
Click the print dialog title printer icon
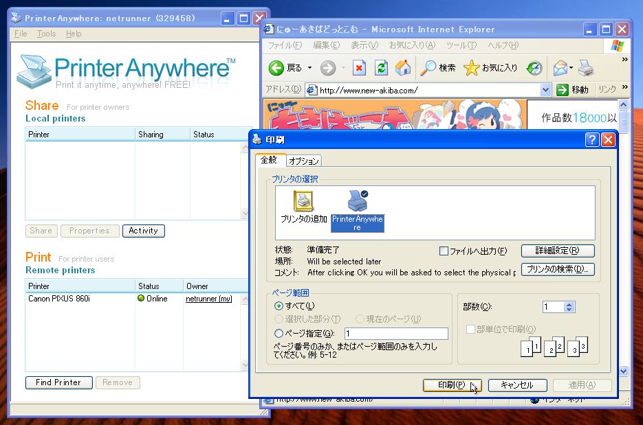(x=257, y=139)
